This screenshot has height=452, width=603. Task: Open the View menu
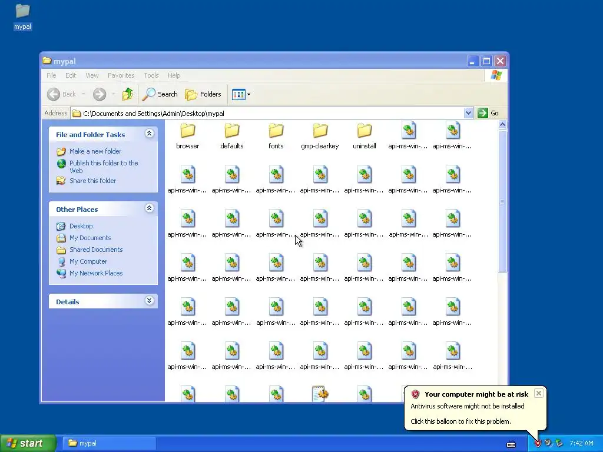click(x=92, y=75)
